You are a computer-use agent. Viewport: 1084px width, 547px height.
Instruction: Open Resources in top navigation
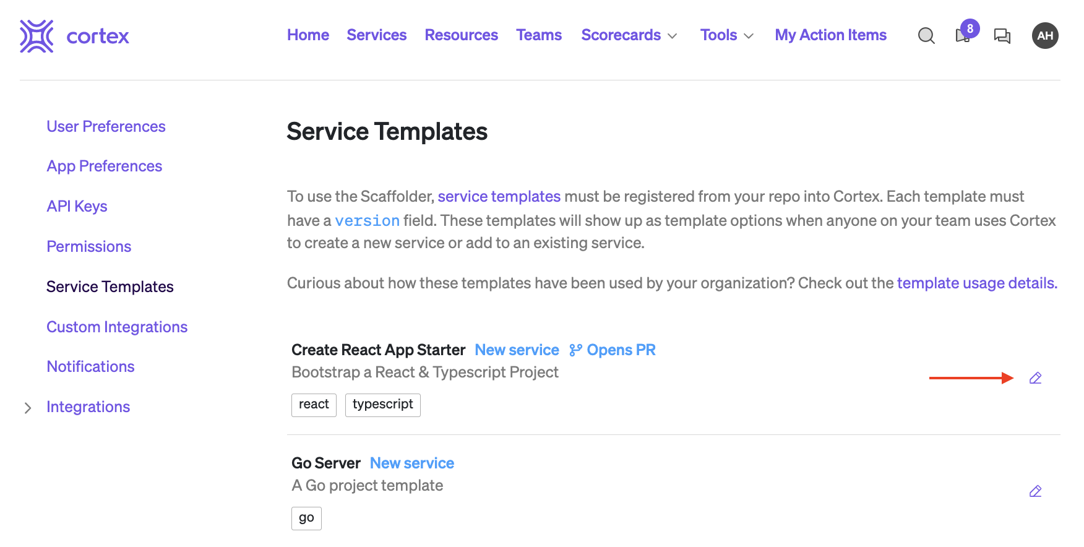[462, 35]
